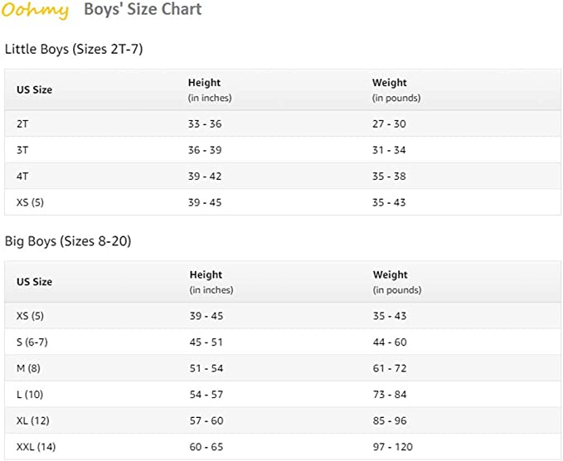Click the XXL (14) size cell
Image resolution: width=563 pixels, height=461 pixels.
tap(36, 448)
